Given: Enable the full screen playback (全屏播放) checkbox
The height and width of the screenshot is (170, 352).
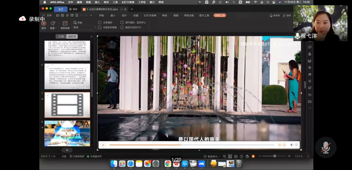Looking at the screenshot, I should tap(100, 22).
